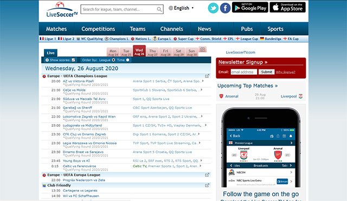Open the Celtic TV channel link
The width and height of the screenshot is (347, 201).
[x=139, y=166]
